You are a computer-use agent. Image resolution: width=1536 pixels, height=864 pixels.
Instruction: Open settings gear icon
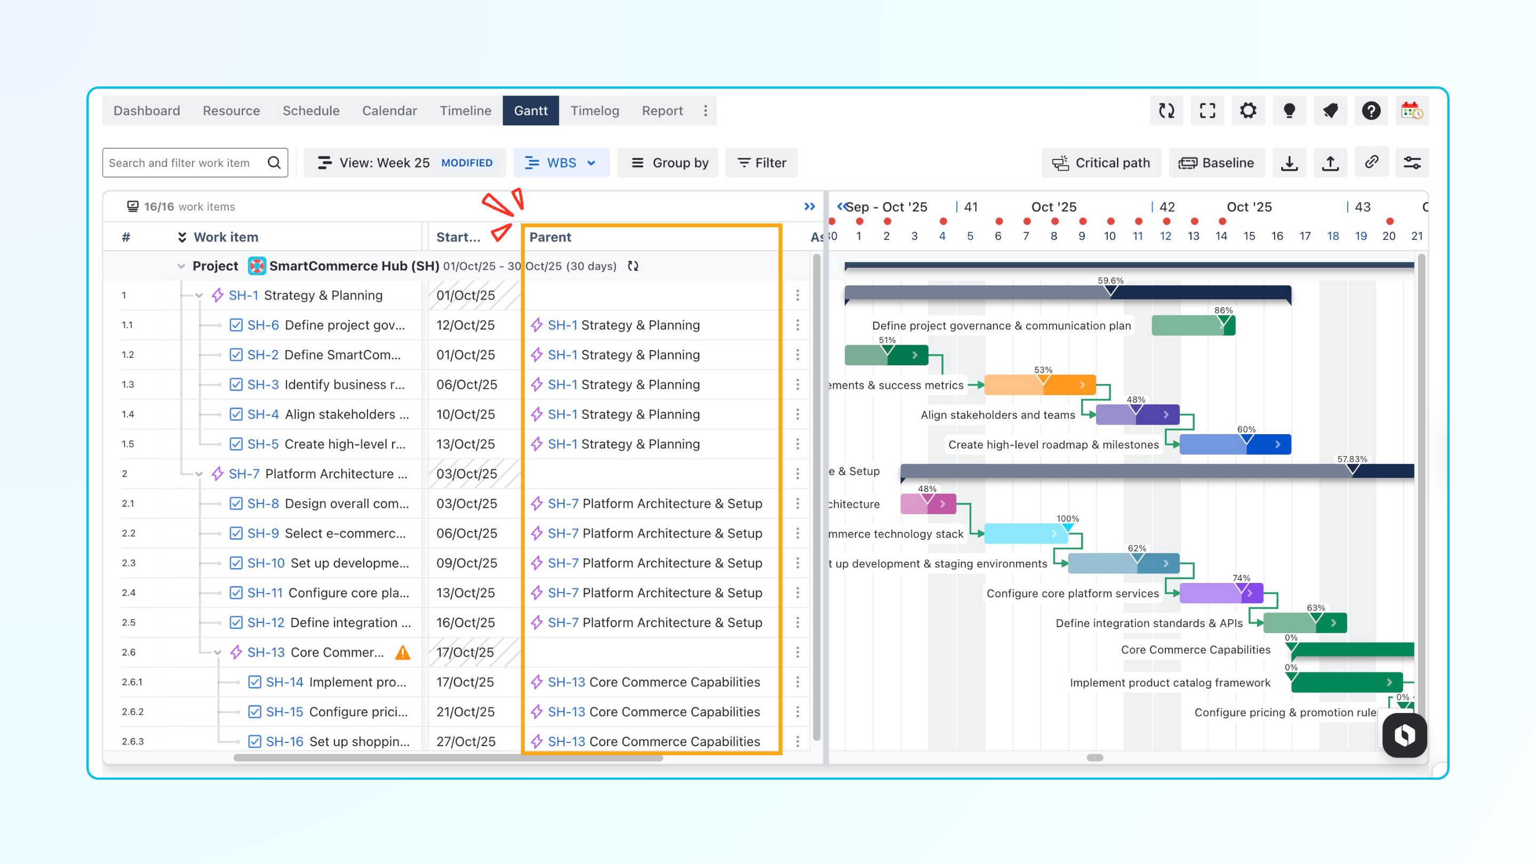point(1248,111)
